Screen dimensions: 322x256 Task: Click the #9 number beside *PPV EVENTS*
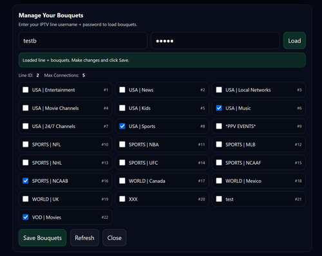(x=299, y=126)
